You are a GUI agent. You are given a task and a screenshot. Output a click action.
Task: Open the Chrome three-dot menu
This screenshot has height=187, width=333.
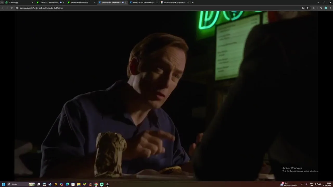330,8
